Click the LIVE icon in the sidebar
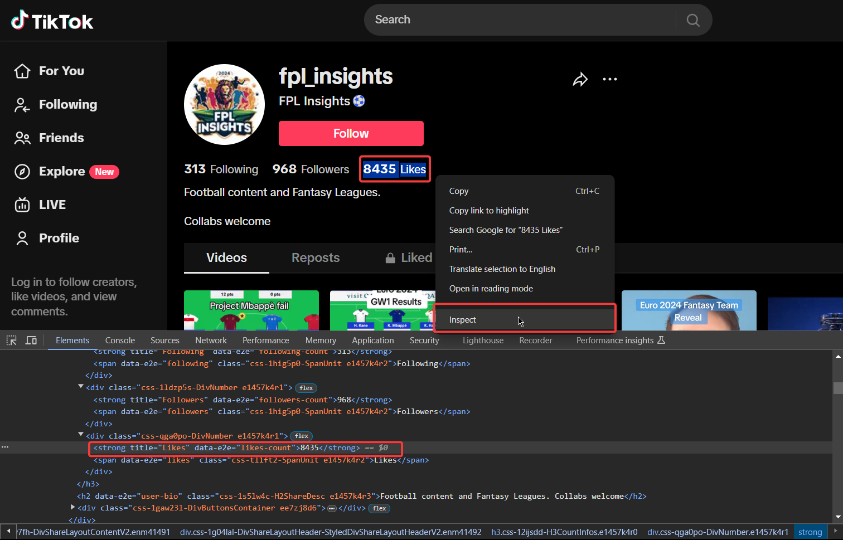This screenshot has height=540, width=843. [x=22, y=205]
